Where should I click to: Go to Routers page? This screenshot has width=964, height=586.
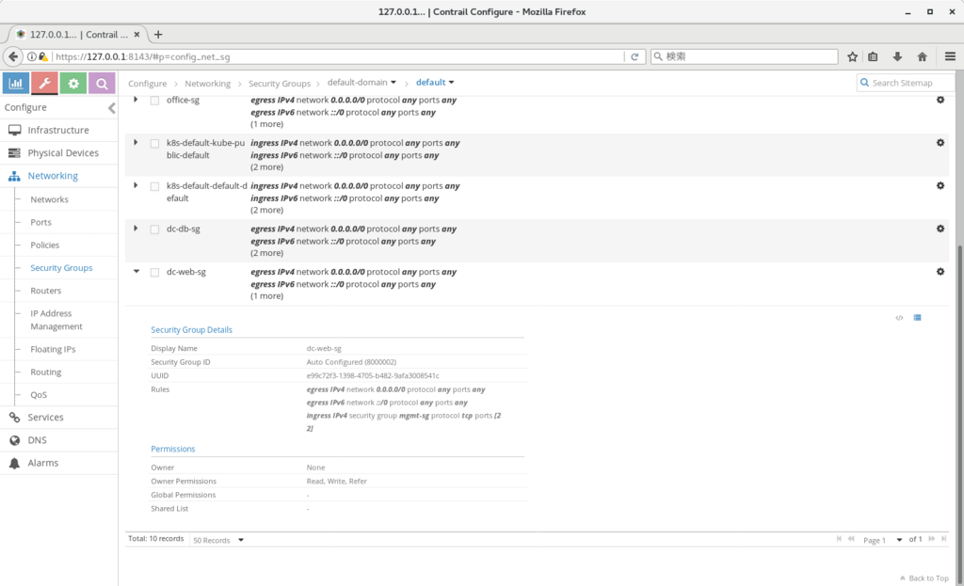(45, 291)
